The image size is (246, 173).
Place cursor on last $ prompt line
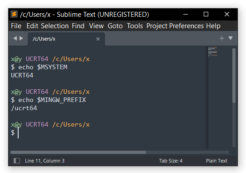pos(15,133)
